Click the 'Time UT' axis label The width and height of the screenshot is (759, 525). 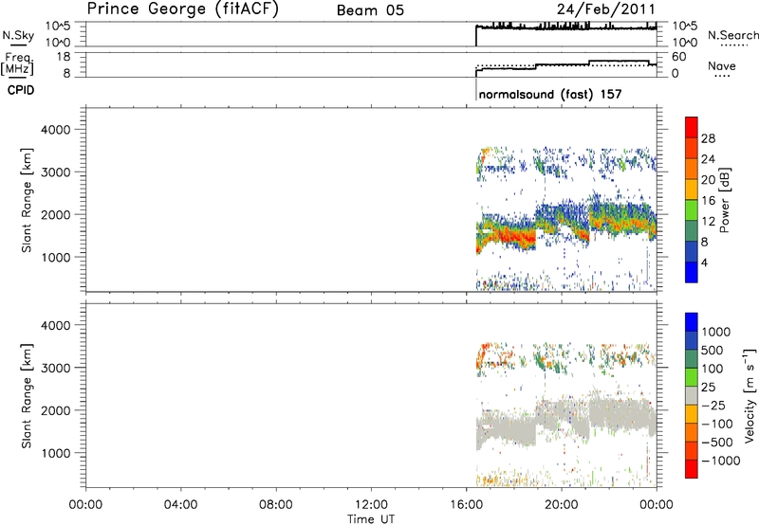coord(371,518)
